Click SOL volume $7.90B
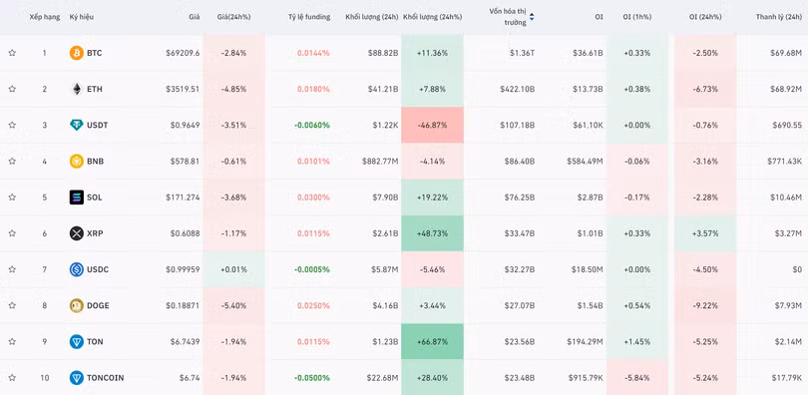The width and height of the screenshot is (808, 395). (385, 197)
